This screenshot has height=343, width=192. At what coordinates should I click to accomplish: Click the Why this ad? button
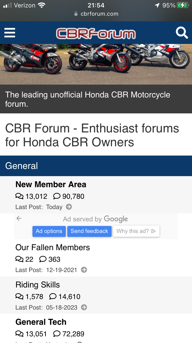point(136,231)
